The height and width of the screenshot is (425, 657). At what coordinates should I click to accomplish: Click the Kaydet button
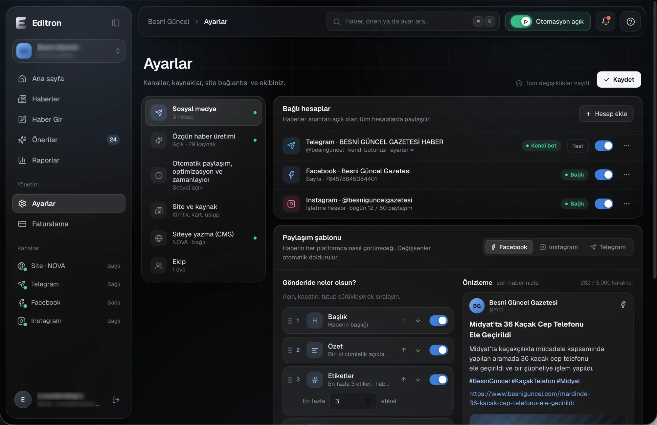click(x=619, y=79)
